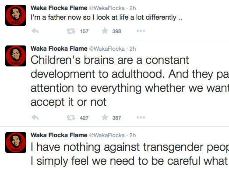
Task: Open more options on 'Children's brains' tweet
Action: click(141, 118)
